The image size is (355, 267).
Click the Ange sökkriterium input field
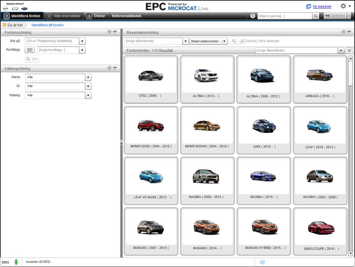pyautogui.click(x=153, y=41)
